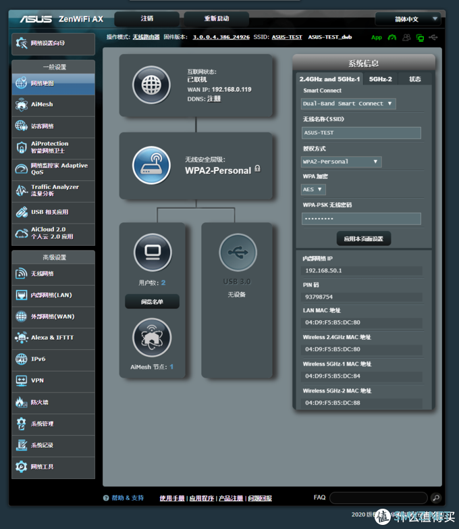Click the firmware version 3.0.0.4.386_24926 link
This screenshot has height=529, width=459.
[x=221, y=37]
